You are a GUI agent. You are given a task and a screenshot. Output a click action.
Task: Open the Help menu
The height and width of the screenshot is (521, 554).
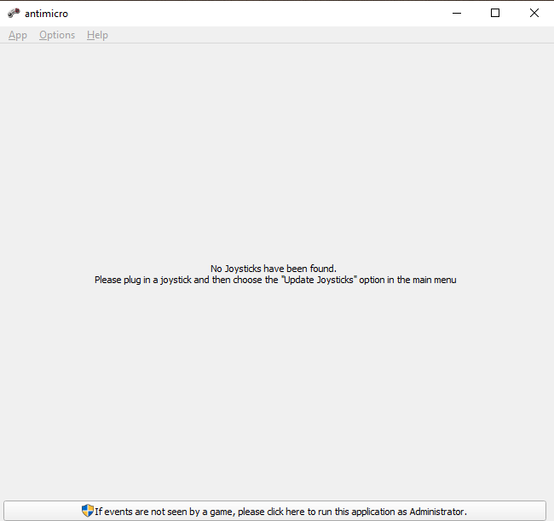click(97, 35)
